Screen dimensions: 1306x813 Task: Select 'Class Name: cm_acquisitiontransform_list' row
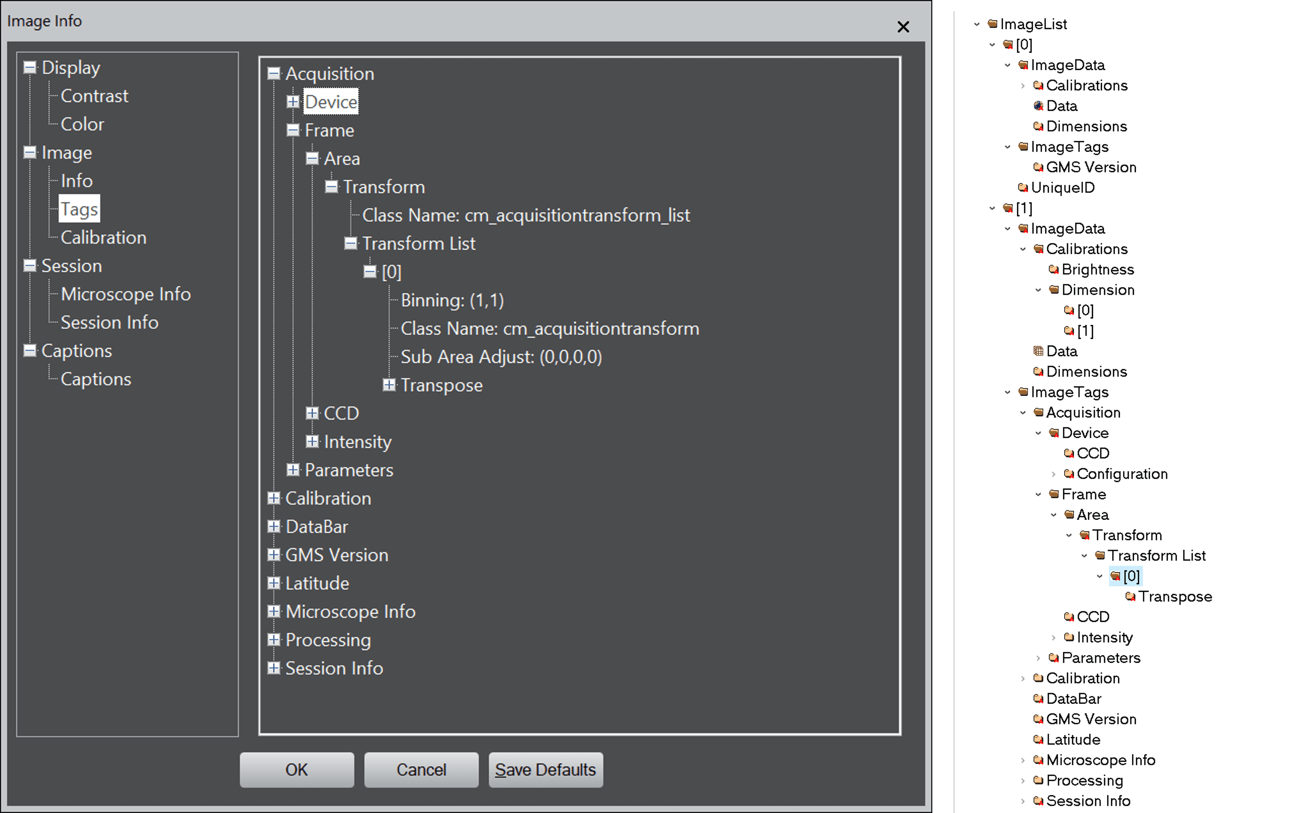pyautogui.click(x=526, y=215)
